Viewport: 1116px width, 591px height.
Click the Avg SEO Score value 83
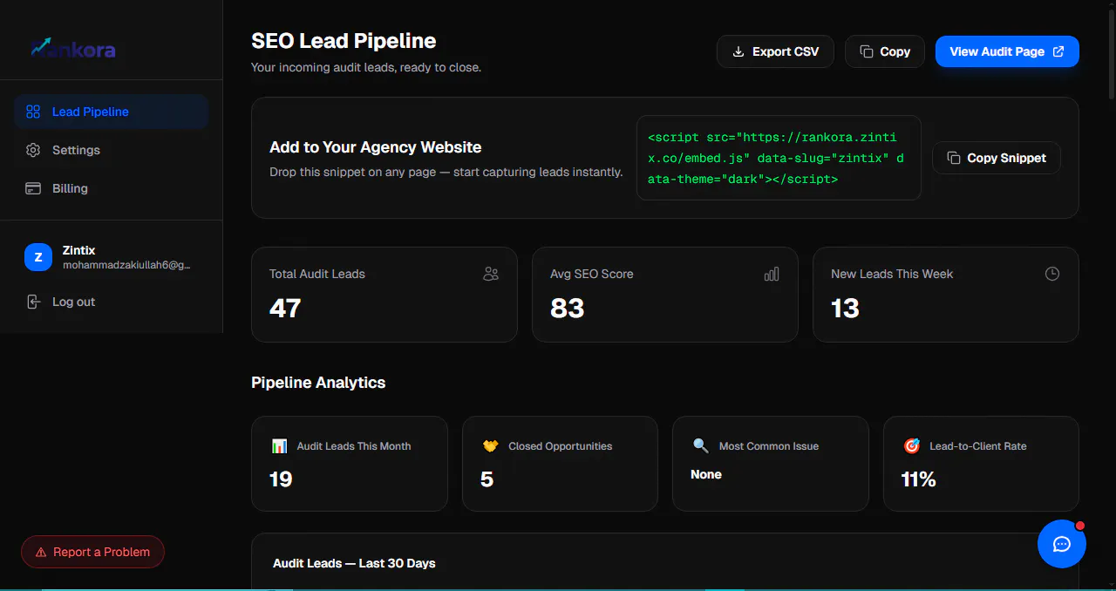pyautogui.click(x=568, y=309)
